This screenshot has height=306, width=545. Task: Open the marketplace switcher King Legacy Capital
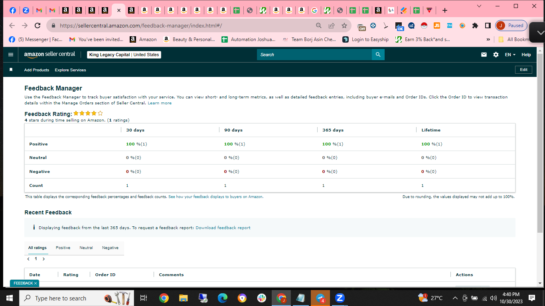[124, 55]
